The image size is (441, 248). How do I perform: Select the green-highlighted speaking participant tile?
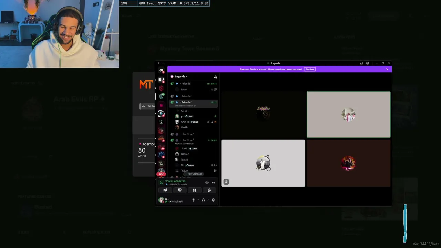pos(348,115)
